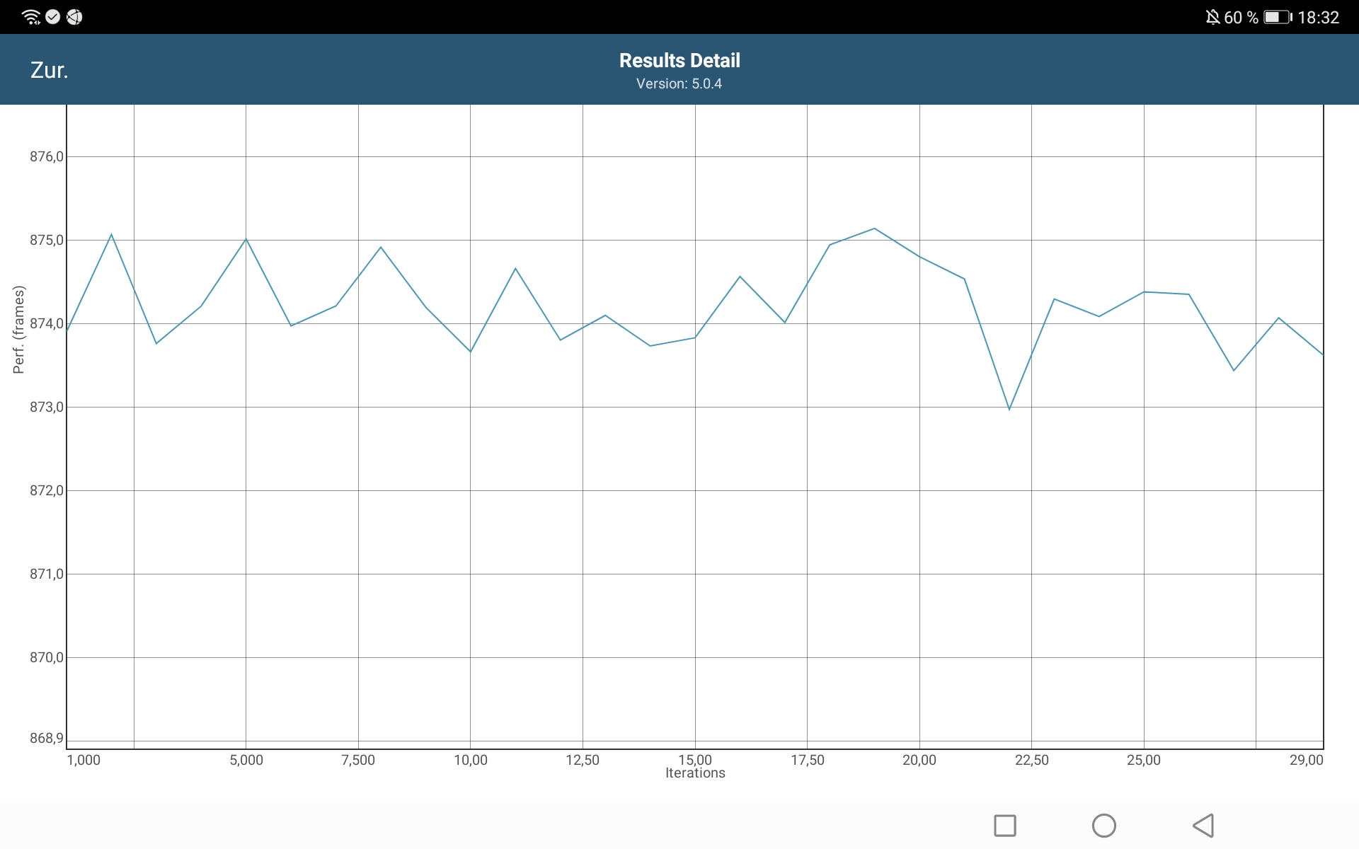Tap the muted bell notification icon

(x=1212, y=17)
